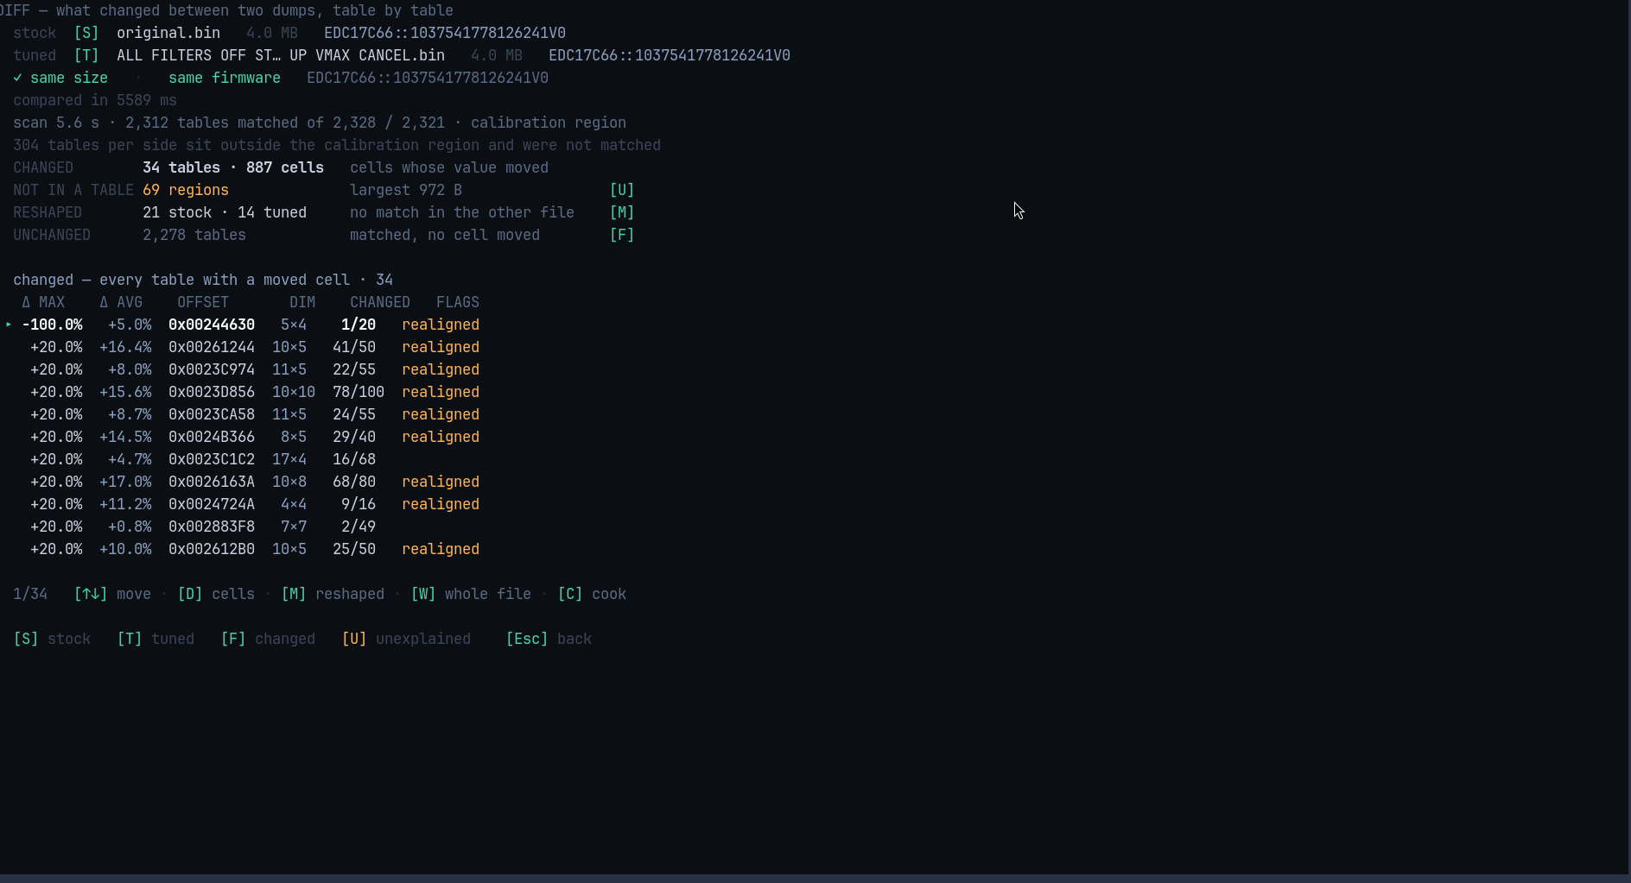This screenshot has width=1631, height=883.
Task: Click the Δ AVG column header
Action: point(121,302)
